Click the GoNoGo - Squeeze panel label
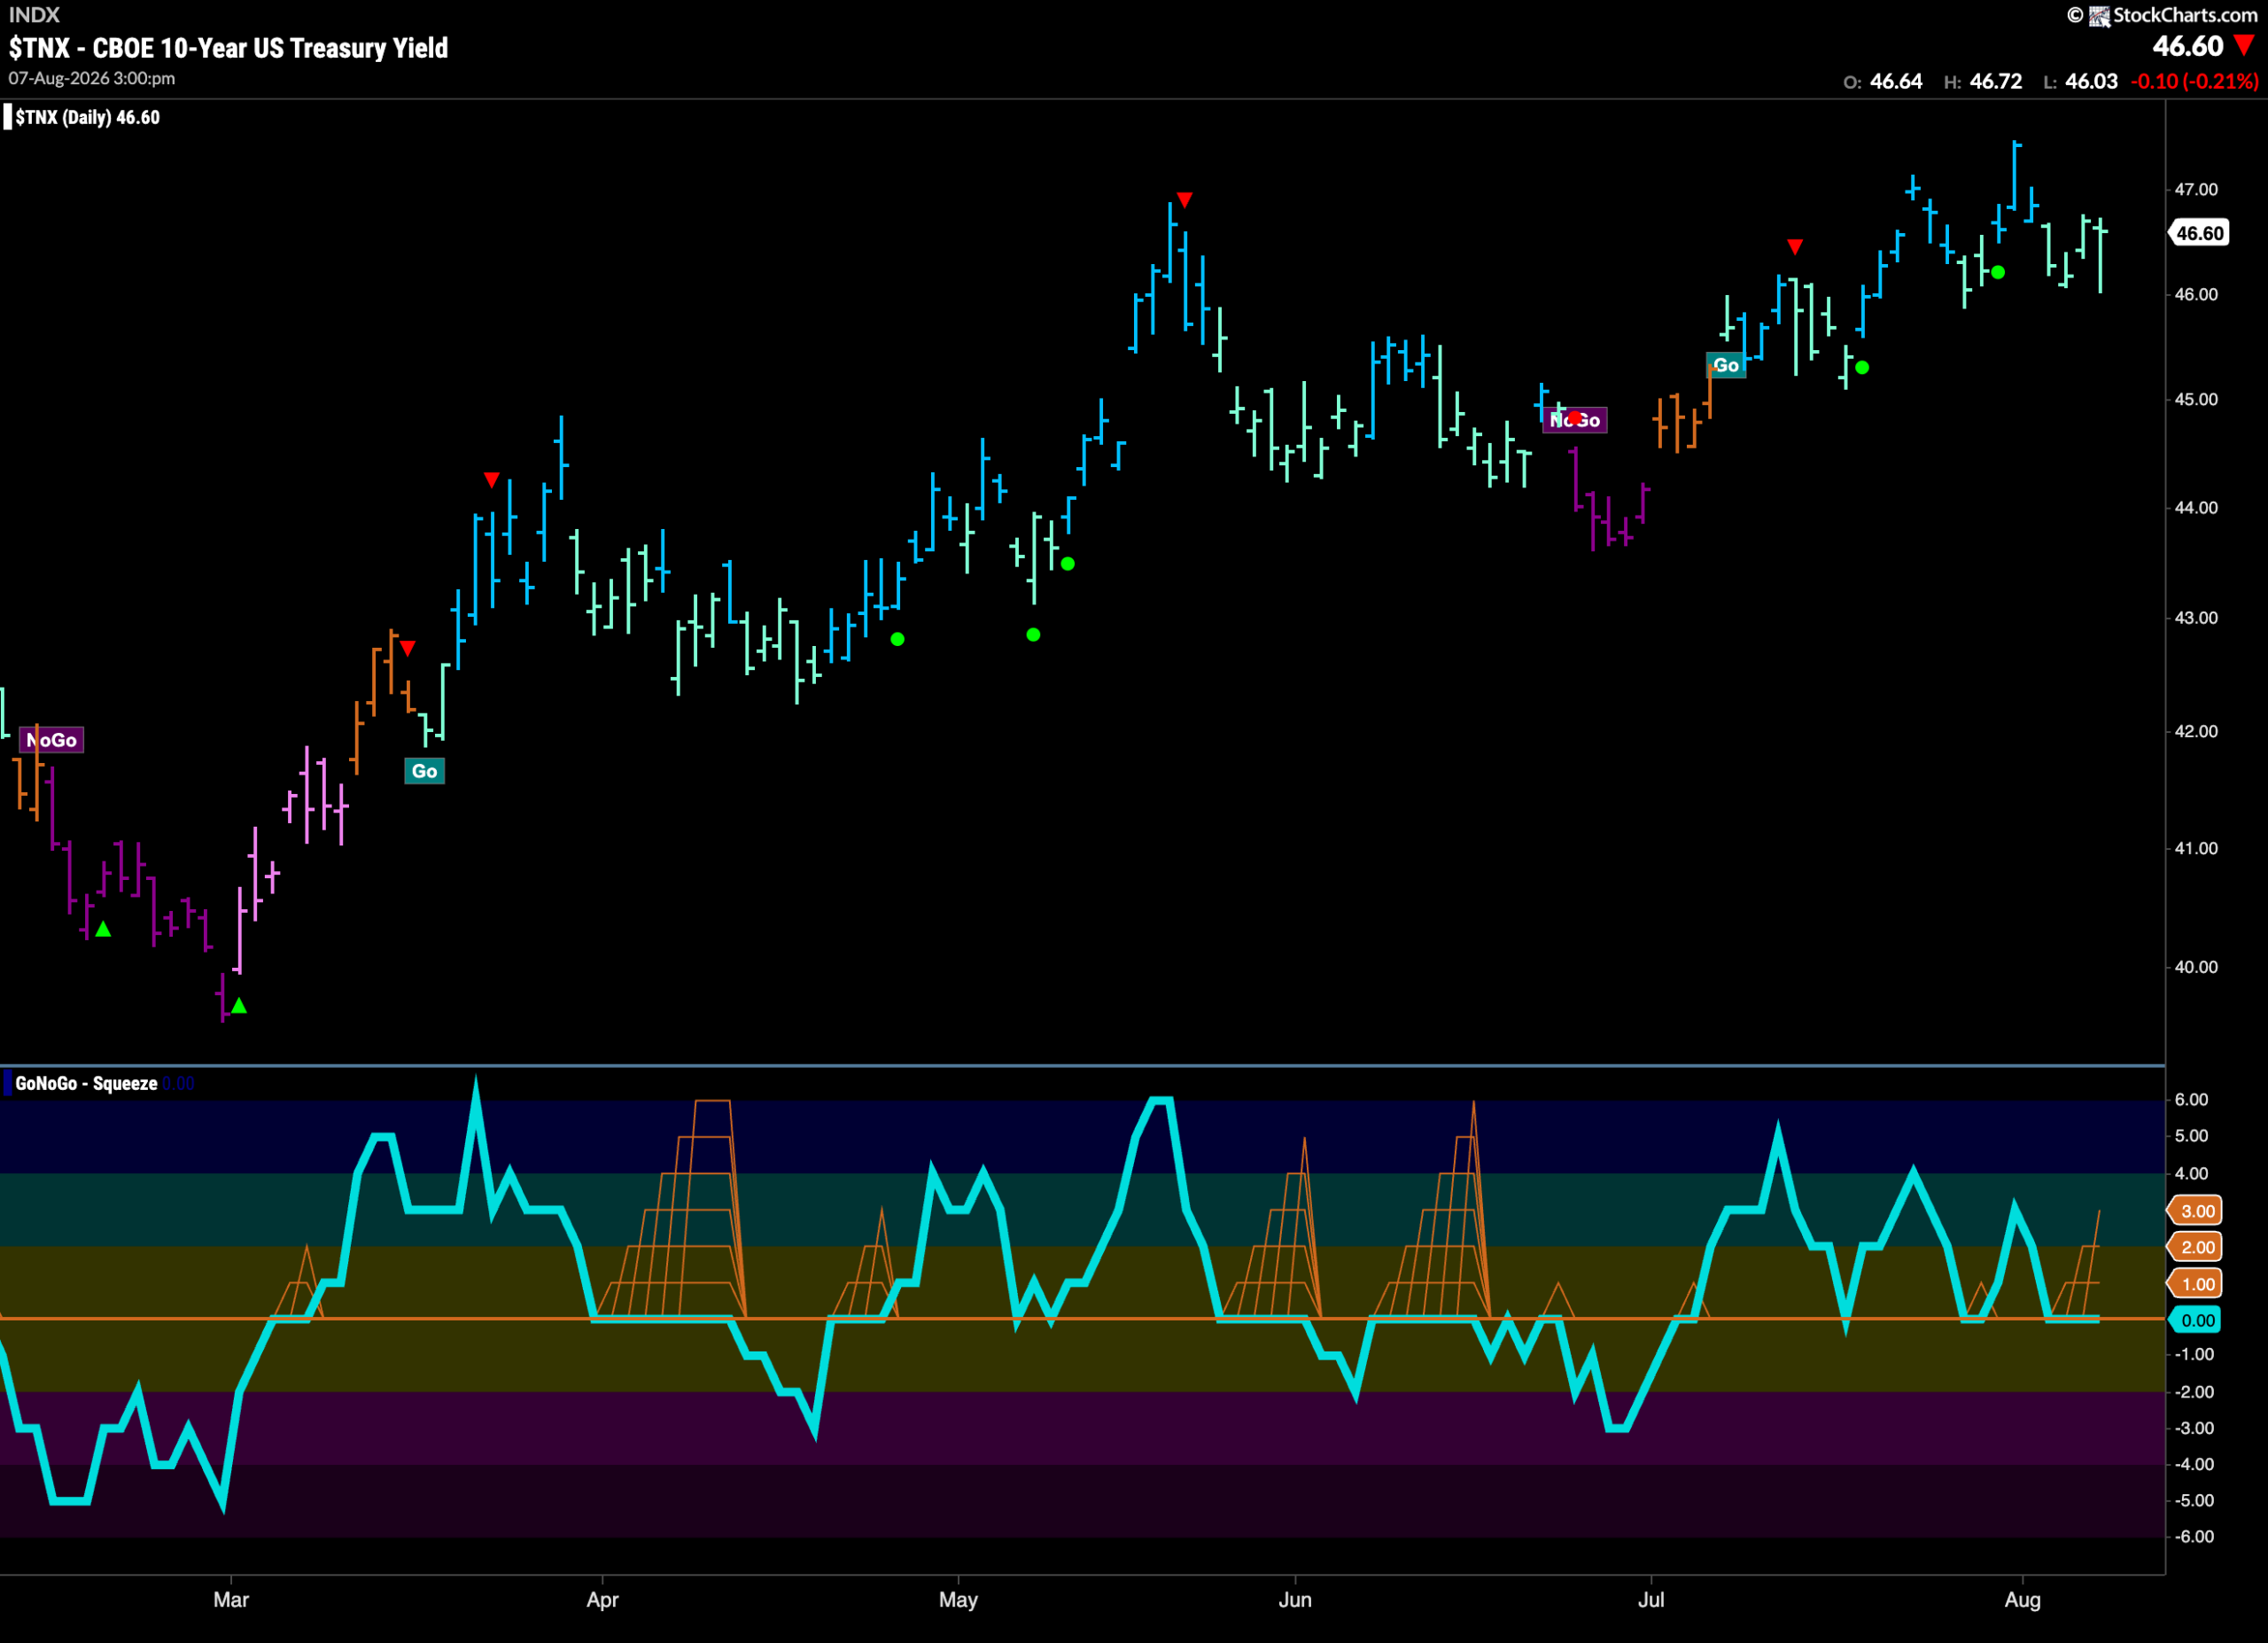The height and width of the screenshot is (1643, 2268). click(86, 1083)
